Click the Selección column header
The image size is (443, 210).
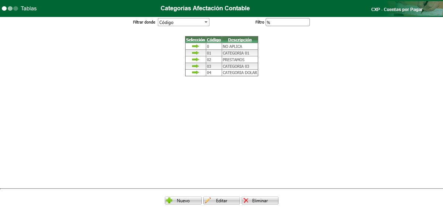[x=195, y=40]
